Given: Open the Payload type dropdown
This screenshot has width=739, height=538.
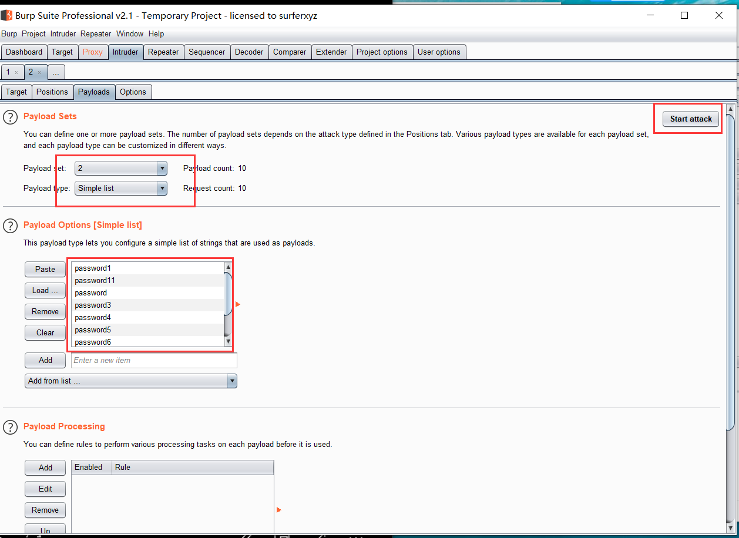Looking at the screenshot, I should point(121,189).
